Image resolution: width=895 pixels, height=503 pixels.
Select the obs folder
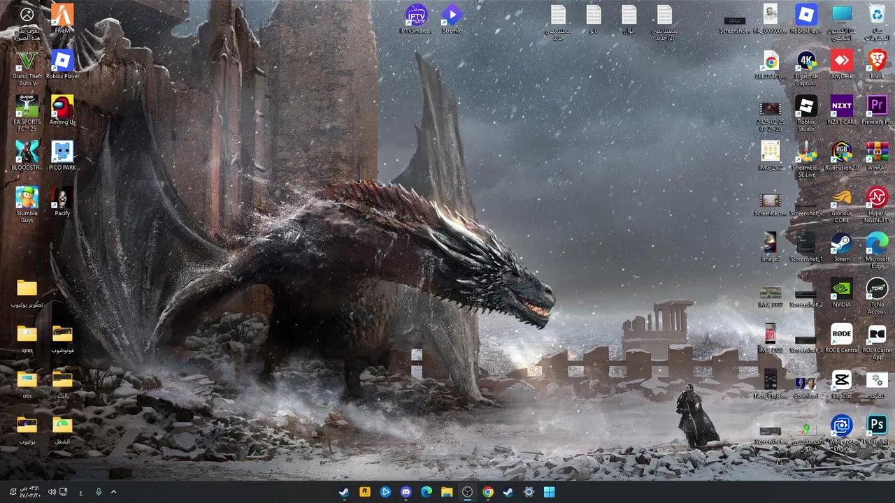27,384
